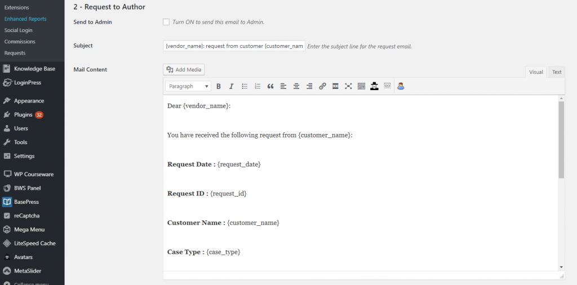Click the 'Customer Name :' line in editor

(x=223, y=223)
